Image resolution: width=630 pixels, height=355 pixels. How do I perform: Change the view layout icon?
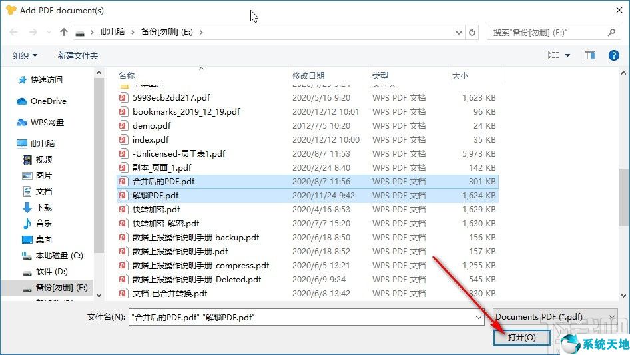point(553,55)
